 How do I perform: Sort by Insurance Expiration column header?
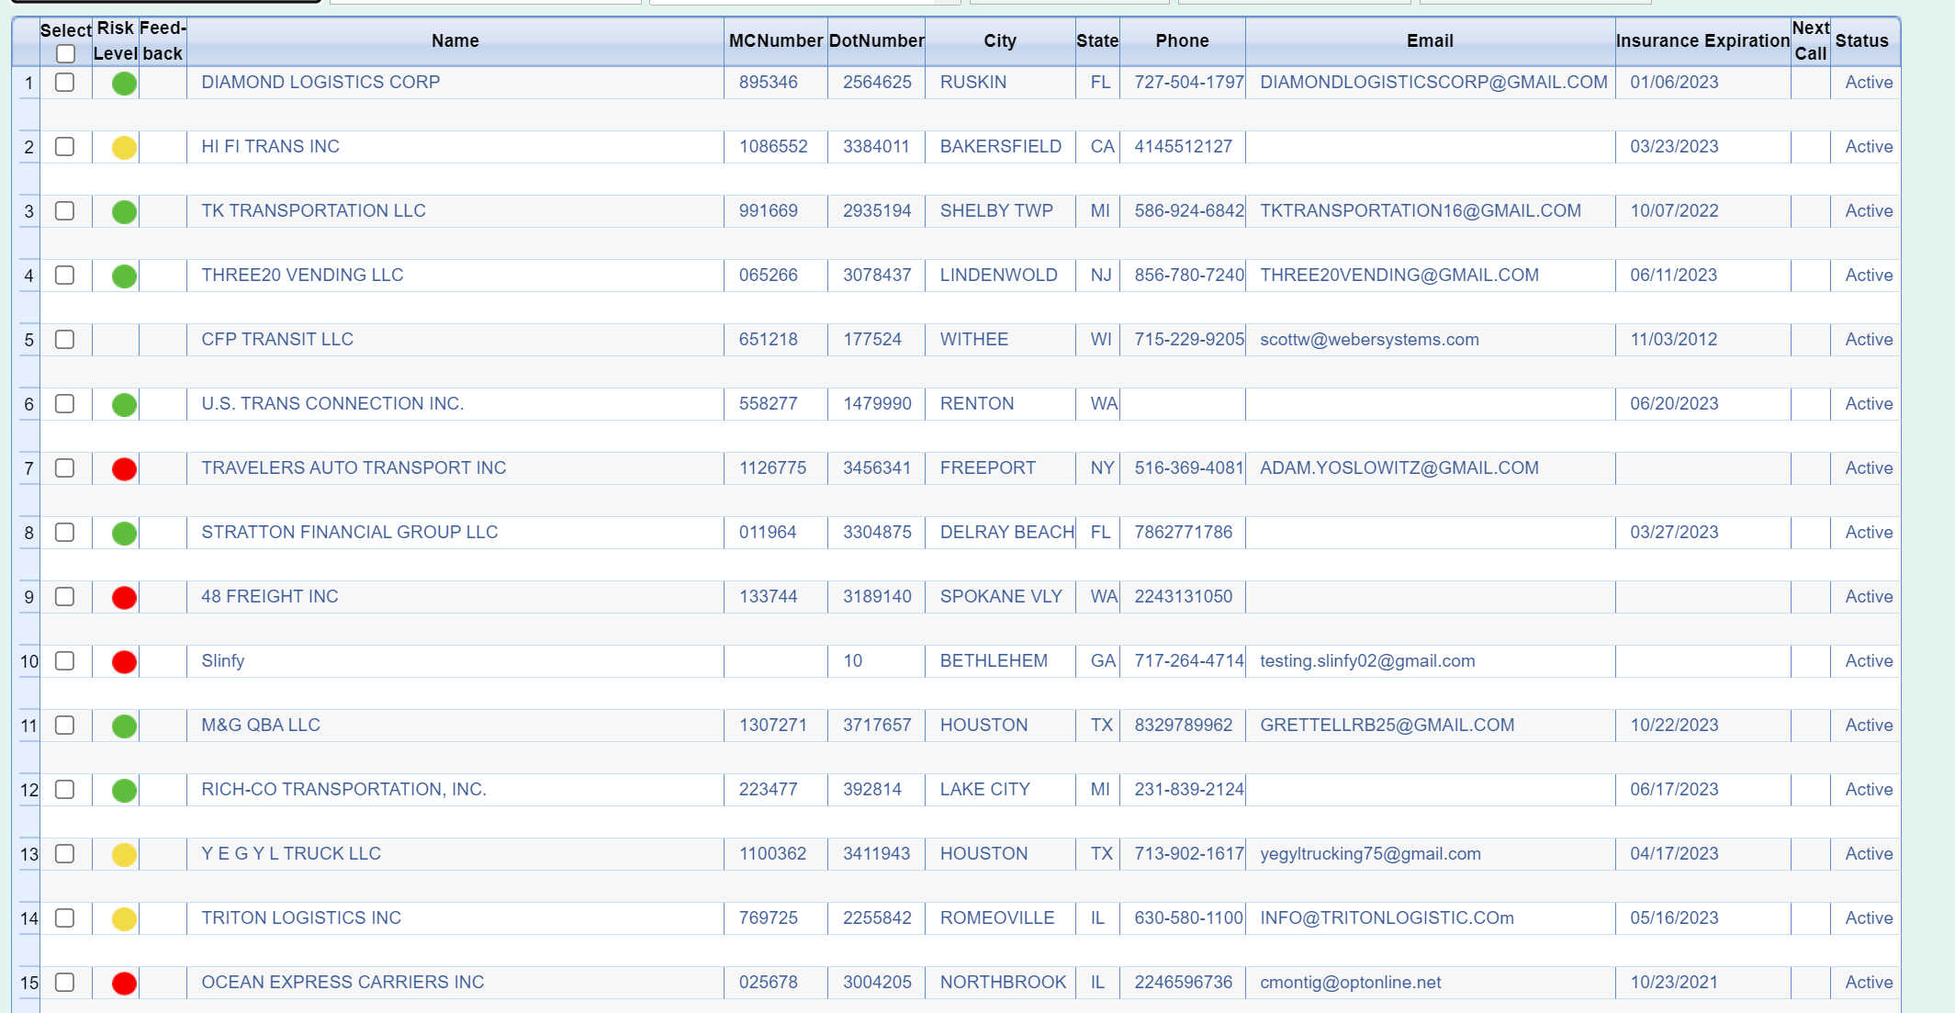point(1702,40)
